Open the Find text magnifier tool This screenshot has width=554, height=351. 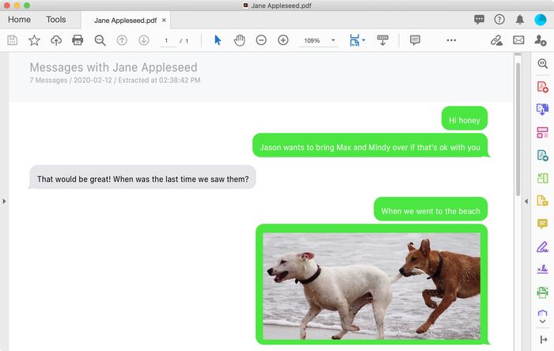point(100,40)
